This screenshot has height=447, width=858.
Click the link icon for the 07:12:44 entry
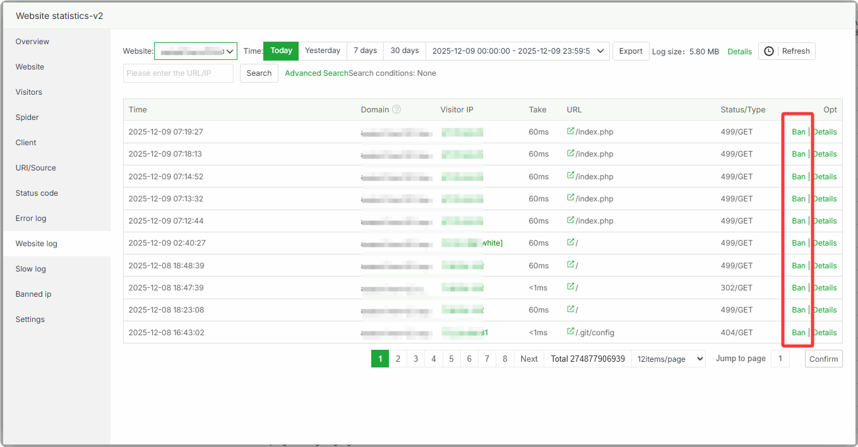point(571,220)
